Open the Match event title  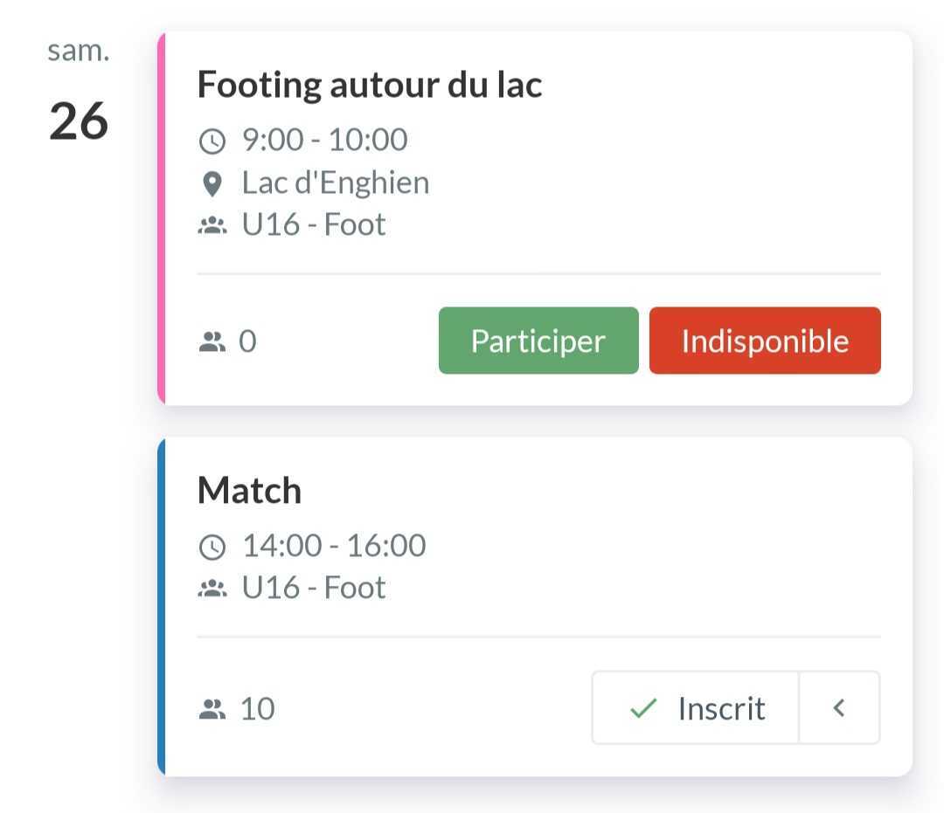tap(249, 491)
